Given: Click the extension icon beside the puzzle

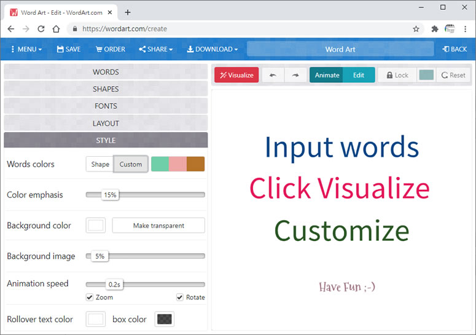Looking at the screenshot, I should click(x=450, y=29).
